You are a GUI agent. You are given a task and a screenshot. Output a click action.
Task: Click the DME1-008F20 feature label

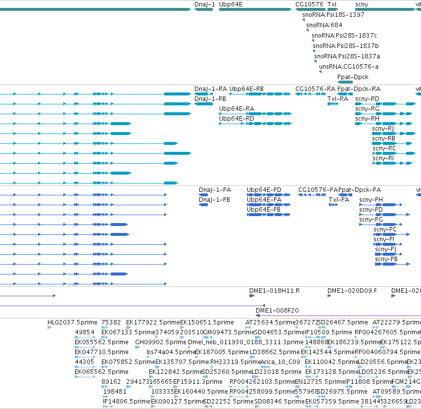277,311
